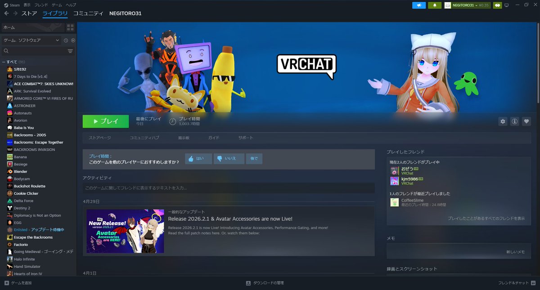
Task: Click the VR headset icon
Action: point(497,5)
